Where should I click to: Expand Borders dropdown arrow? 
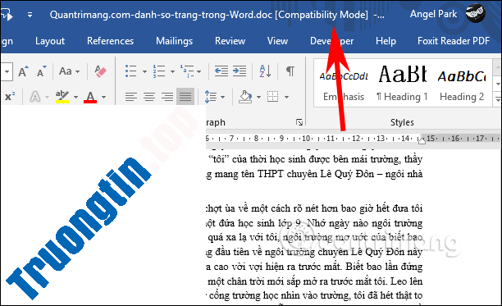coord(286,97)
